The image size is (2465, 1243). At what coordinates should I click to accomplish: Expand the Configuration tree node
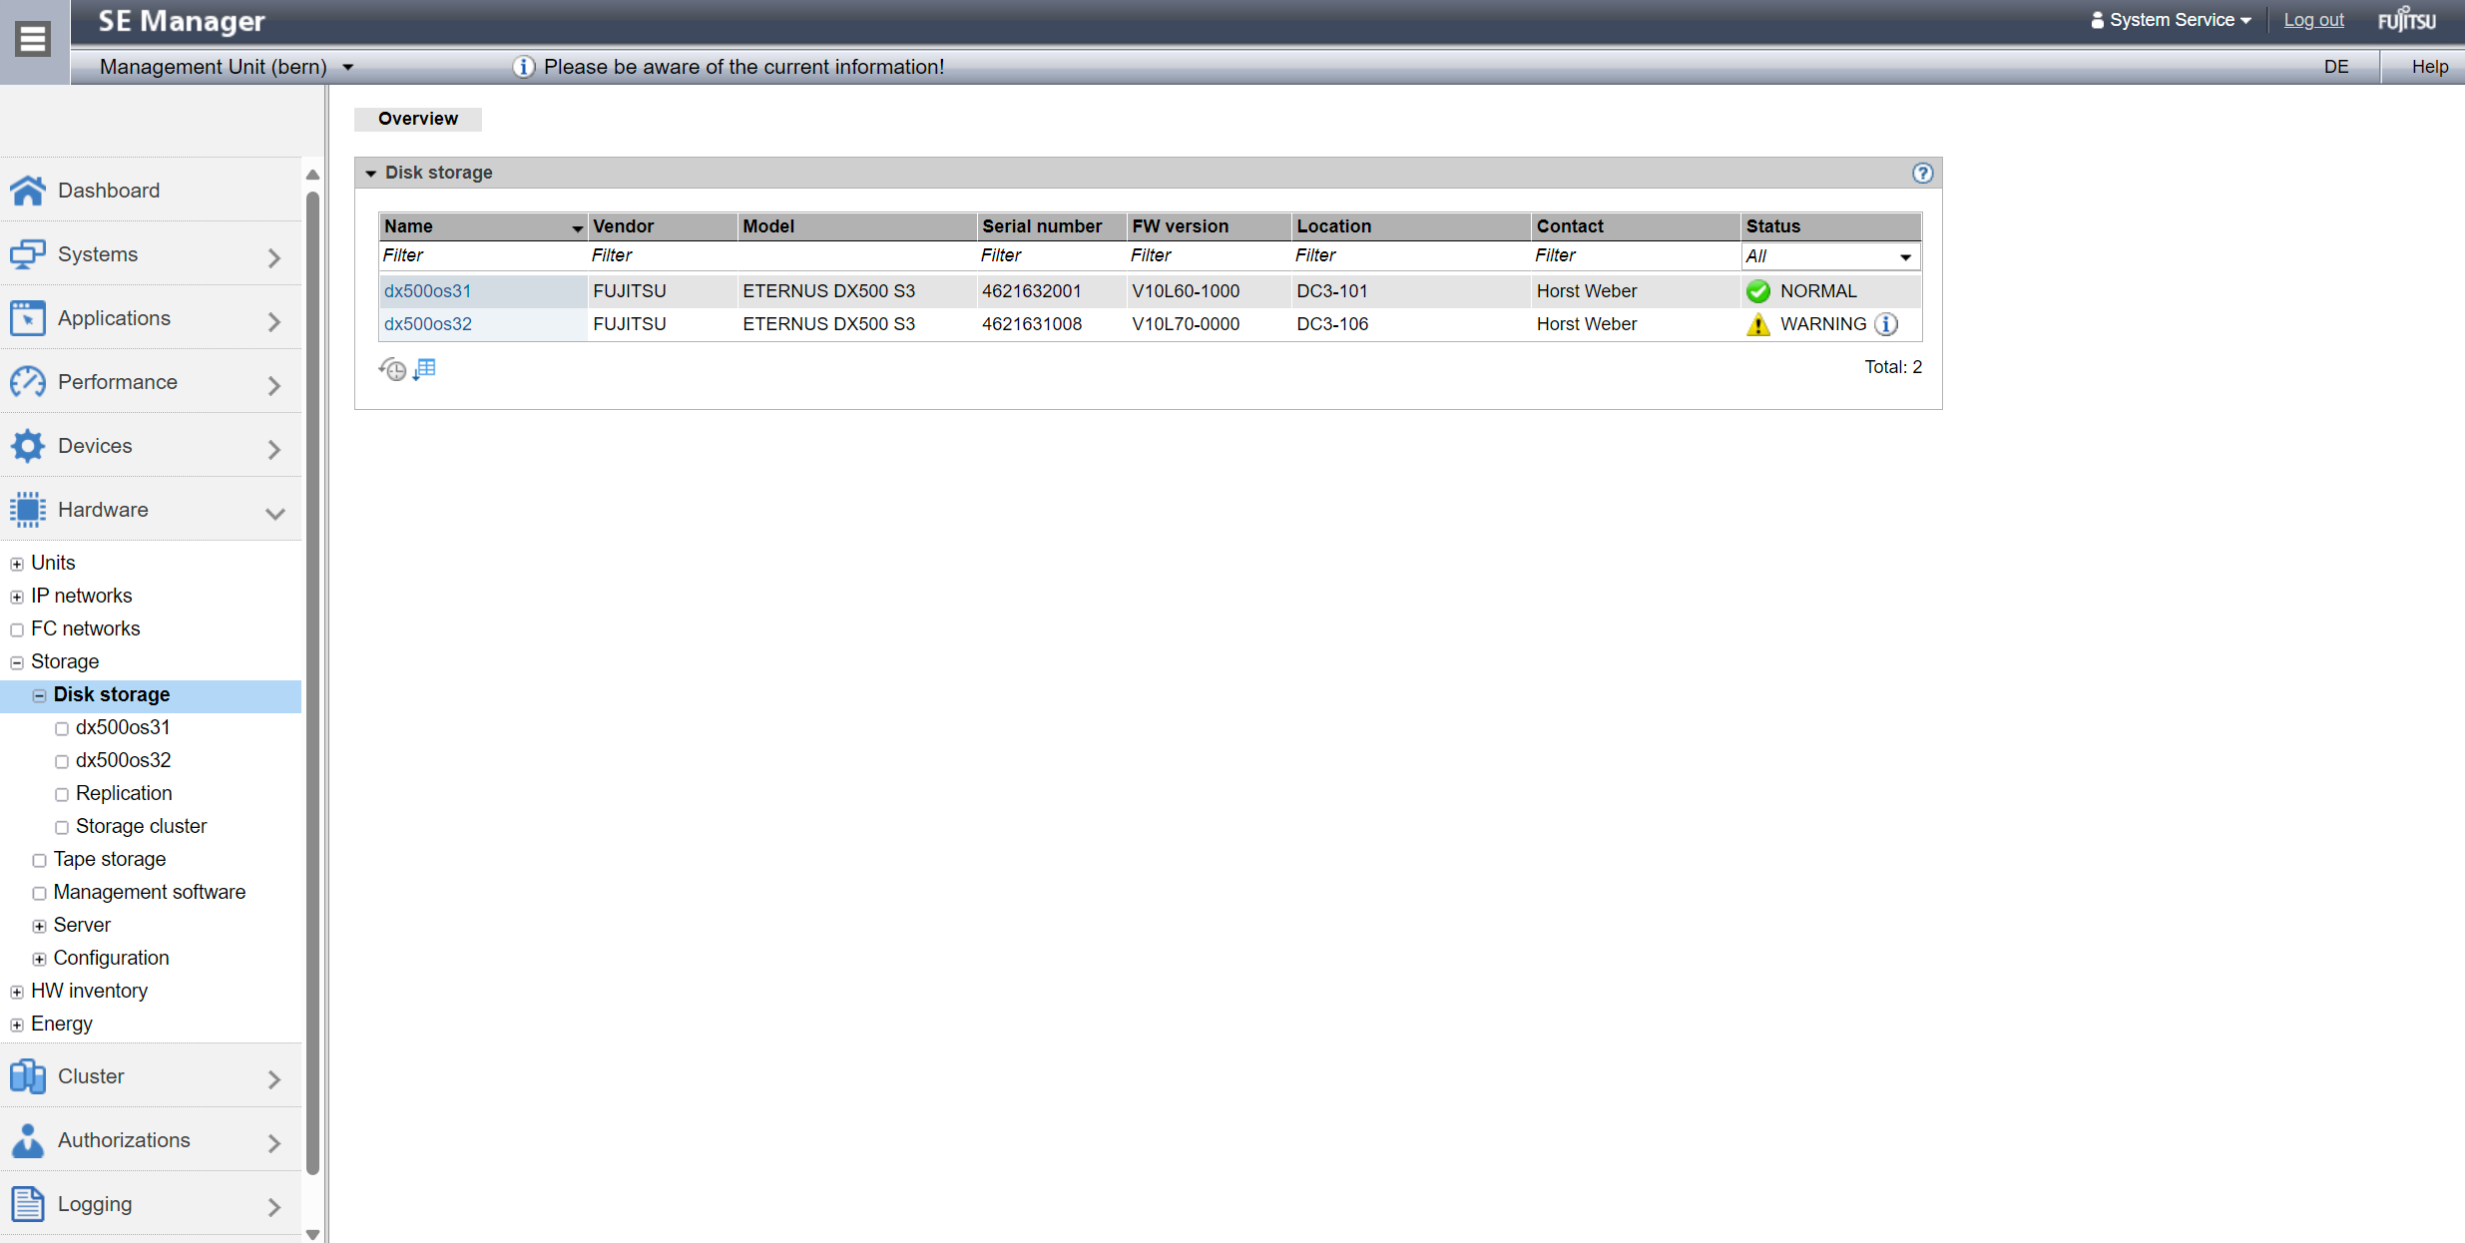[39, 959]
